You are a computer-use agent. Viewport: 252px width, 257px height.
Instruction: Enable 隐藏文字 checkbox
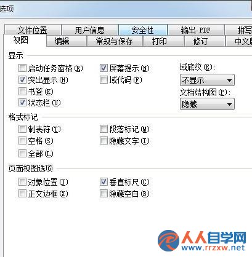pos(104,141)
